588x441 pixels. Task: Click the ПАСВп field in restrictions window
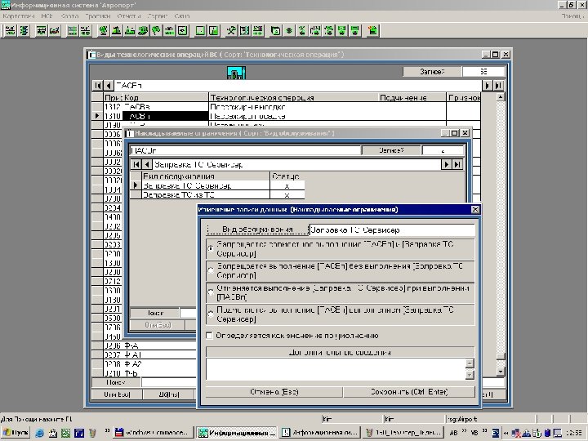[245, 150]
